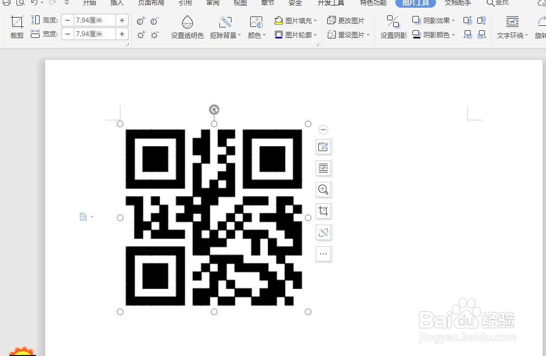
Task: Nudge shadow left
Action: 468,34
